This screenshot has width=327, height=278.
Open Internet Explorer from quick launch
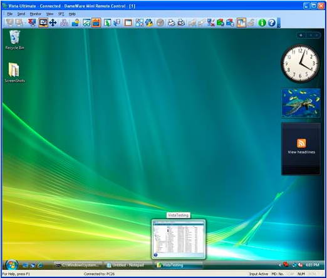(40, 265)
